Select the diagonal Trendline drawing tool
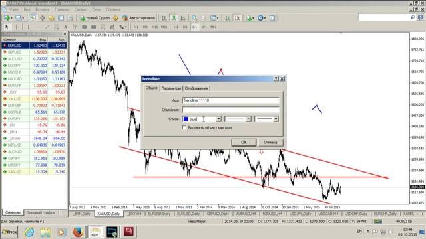The image size is (426, 239). click(x=47, y=27)
